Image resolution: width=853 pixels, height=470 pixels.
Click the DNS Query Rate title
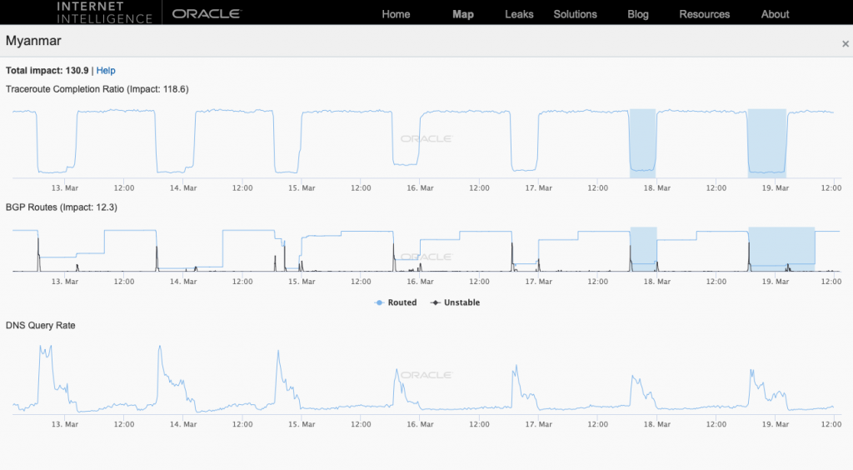coord(40,325)
